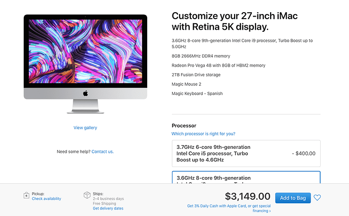349x216 pixels.
Task: Click the iMac stand in the image
Action: point(85,106)
